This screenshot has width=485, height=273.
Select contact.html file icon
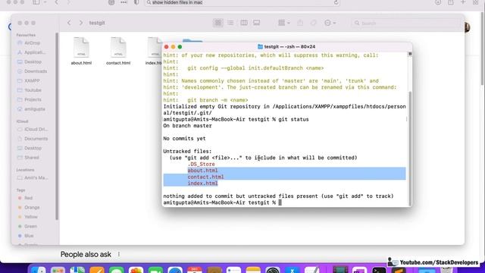coord(118,47)
